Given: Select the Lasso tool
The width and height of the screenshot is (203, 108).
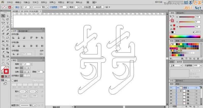Looking at the screenshot, I should coord(8,20).
